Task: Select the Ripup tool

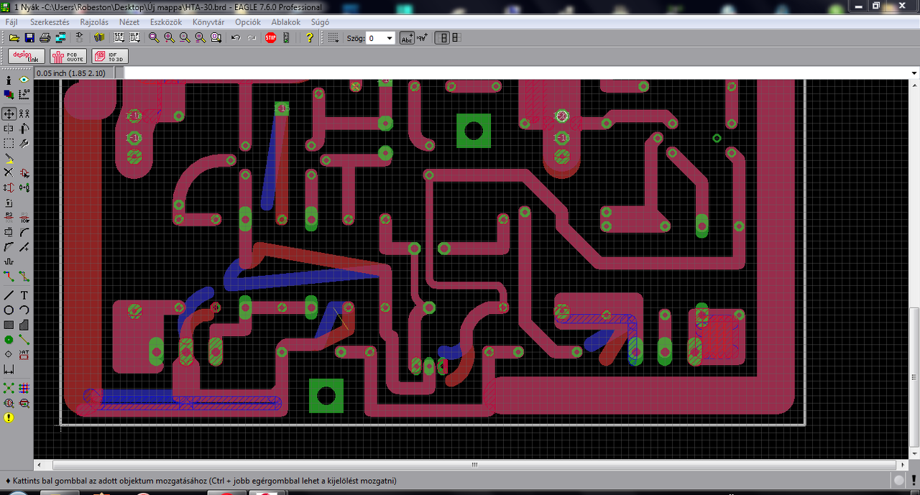Action: tap(24, 276)
